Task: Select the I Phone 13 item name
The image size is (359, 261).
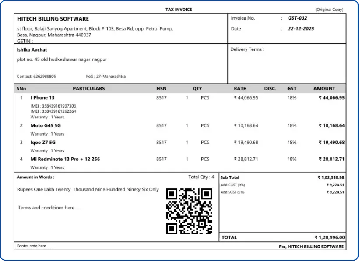Action: tap(42, 98)
